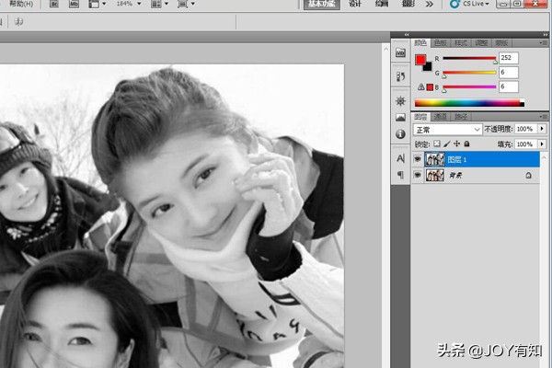Switch to the 设计 workspace
Screen dimensions: 552x368
coord(355,4)
